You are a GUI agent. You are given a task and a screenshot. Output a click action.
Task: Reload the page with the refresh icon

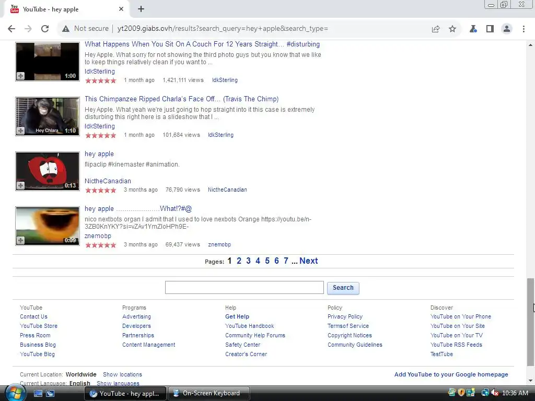[45, 29]
